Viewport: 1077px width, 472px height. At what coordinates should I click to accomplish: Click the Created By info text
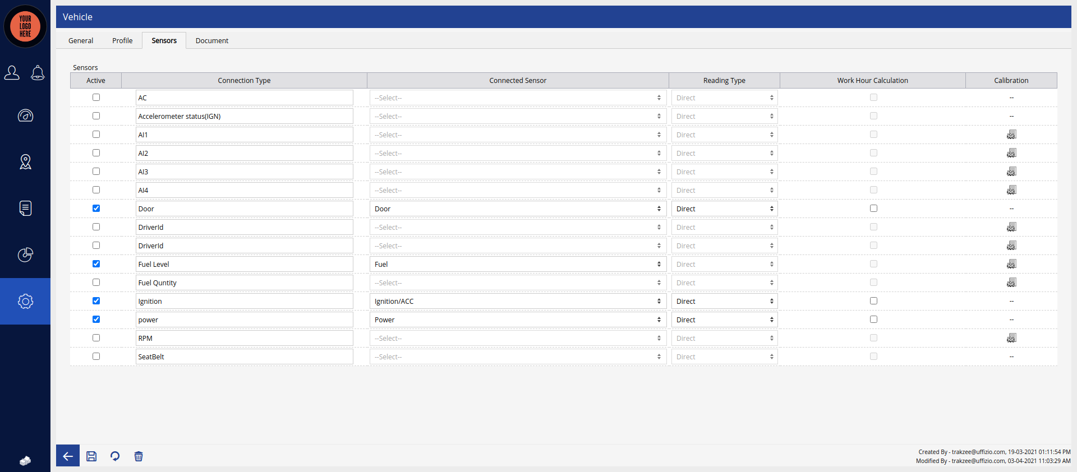click(x=994, y=452)
